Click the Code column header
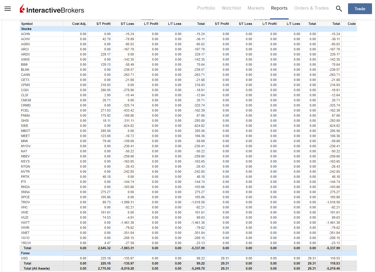The image size is (375, 272). coord(352,24)
